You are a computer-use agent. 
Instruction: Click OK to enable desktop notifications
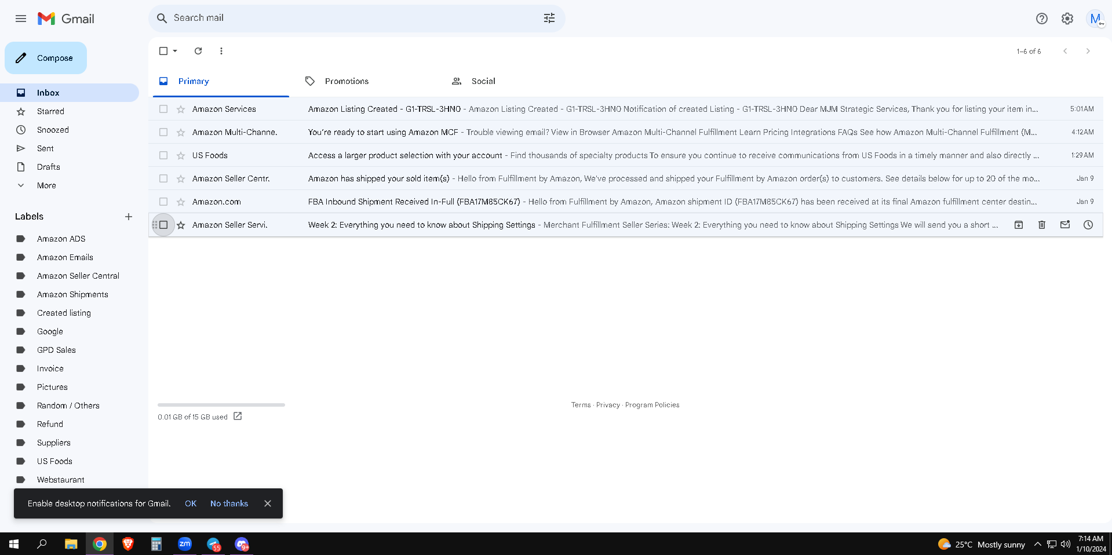point(191,503)
